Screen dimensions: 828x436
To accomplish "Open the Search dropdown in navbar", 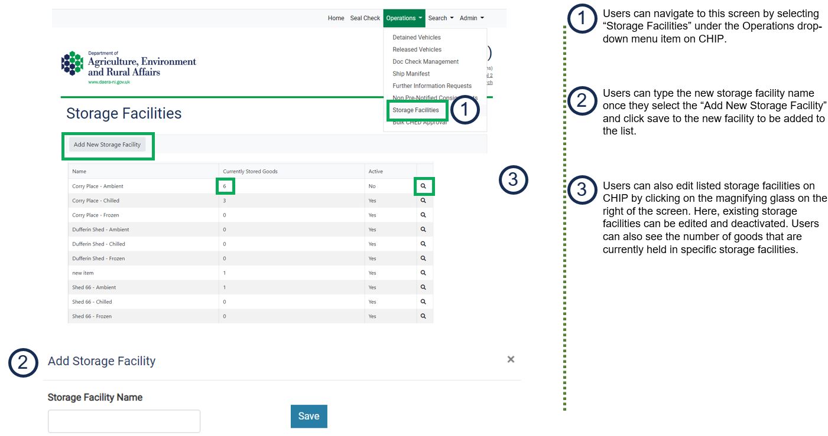I will [x=441, y=18].
